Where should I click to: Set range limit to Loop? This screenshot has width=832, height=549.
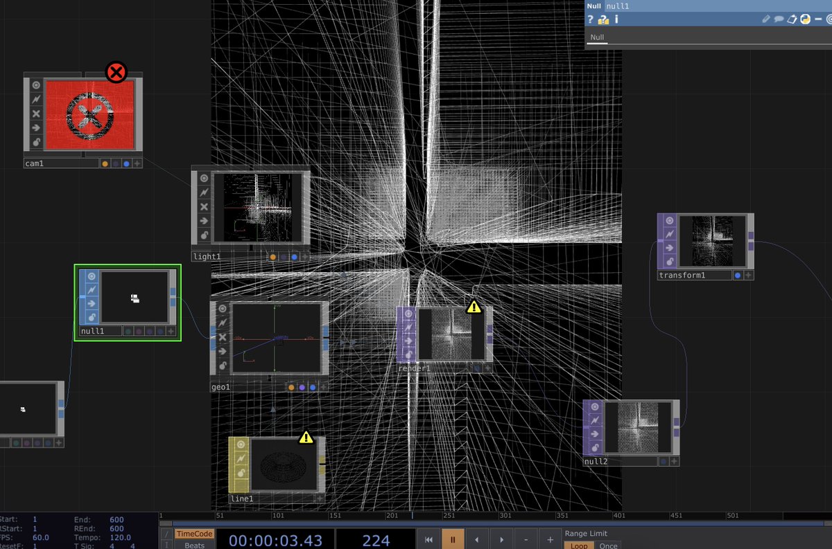pyautogui.click(x=579, y=546)
